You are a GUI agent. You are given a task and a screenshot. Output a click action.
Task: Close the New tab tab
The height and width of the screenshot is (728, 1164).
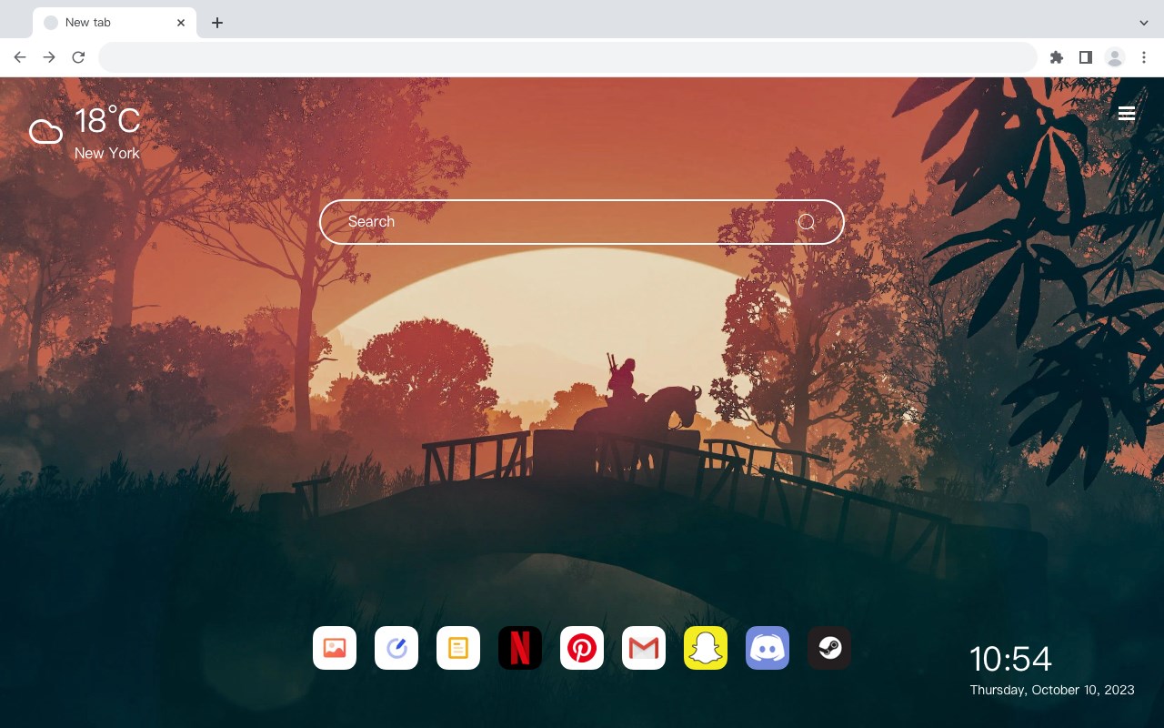[181, 23]
